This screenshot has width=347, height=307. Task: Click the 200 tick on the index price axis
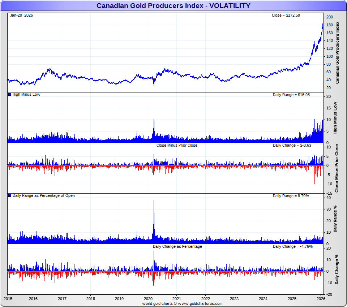point(329,17)
